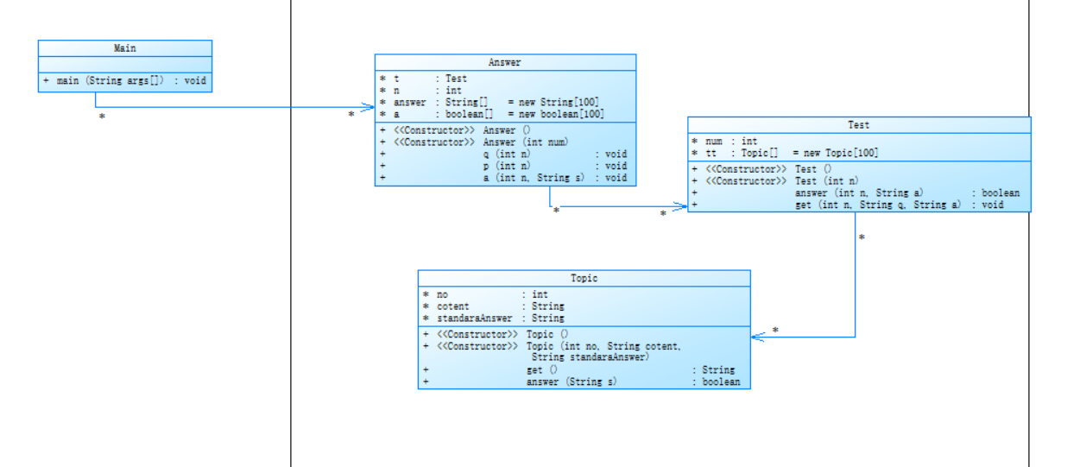
Task: Select the n : int attribute in Answer
Action: click(505, 90)
